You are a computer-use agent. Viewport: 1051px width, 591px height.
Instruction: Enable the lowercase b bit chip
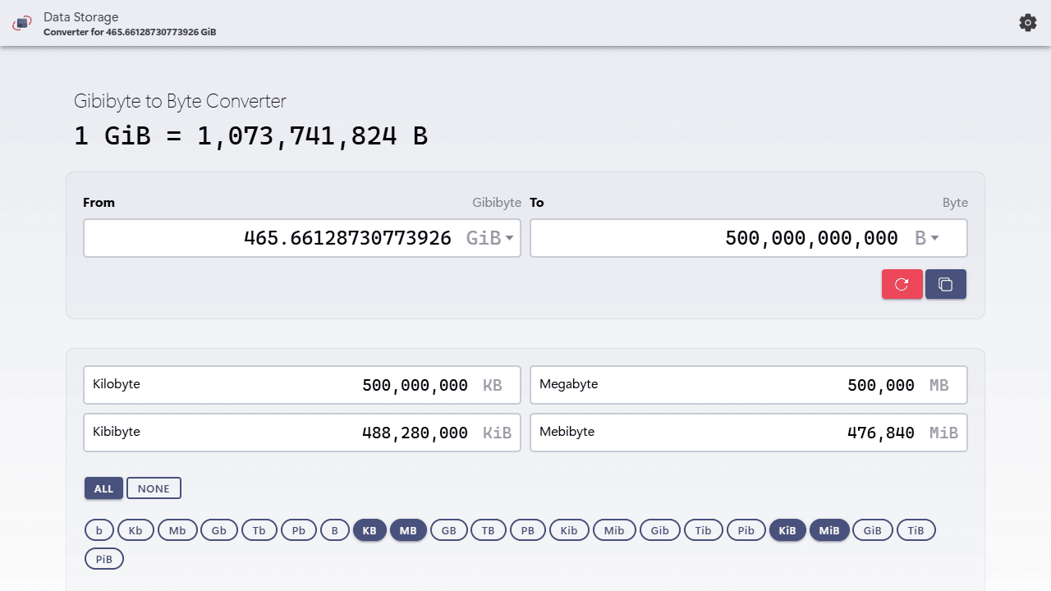pyautogui.click(x=99, y=530)
